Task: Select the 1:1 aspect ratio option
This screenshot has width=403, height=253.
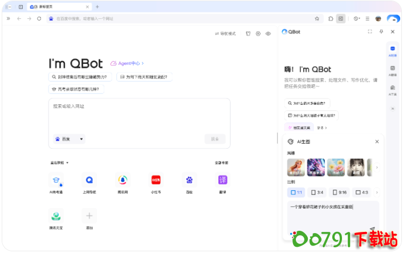Action: 296,192
